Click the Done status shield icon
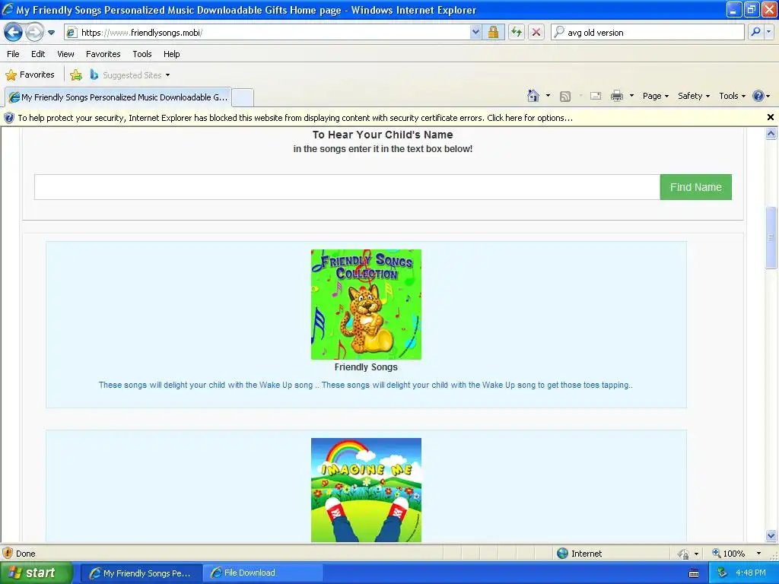779x584 pixels. (x=8, y=554)
